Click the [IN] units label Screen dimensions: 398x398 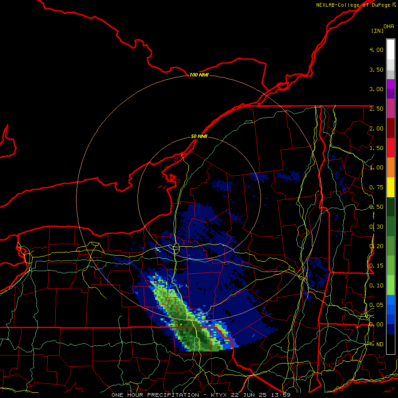378,31
